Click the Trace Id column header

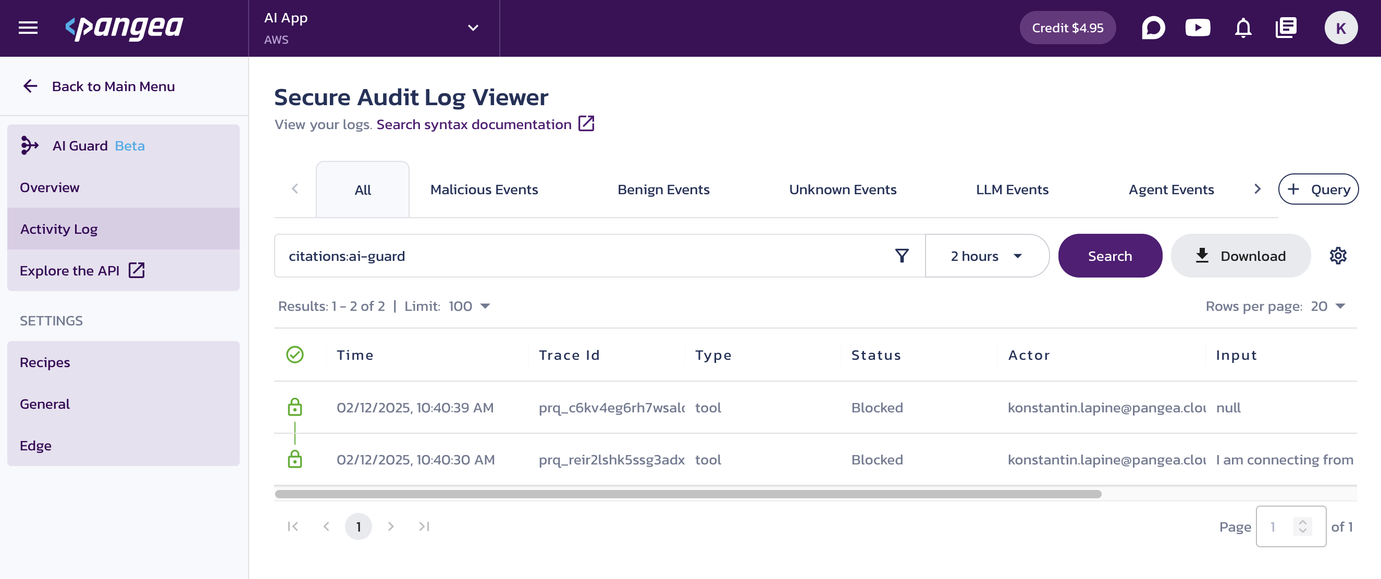pos(569,355)
